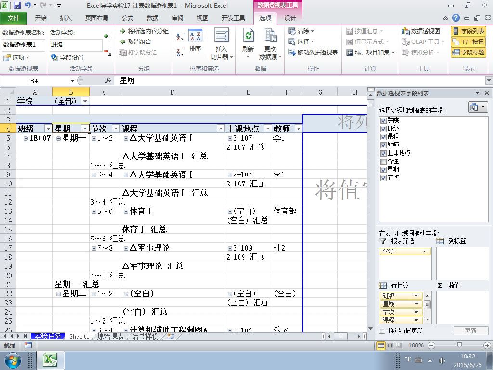This screenshot has width=493, height=370.
Task: Open the 星期 column filter dropdown
Action: (85, 128)
